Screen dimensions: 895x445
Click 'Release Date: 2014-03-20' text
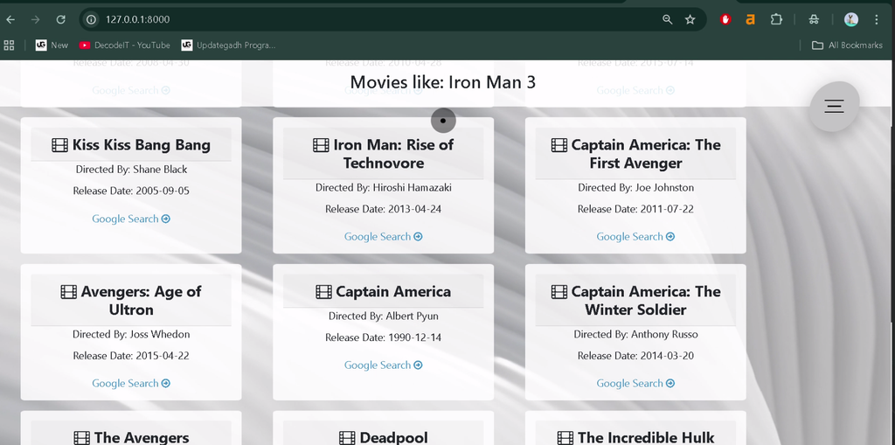[636, 356]
